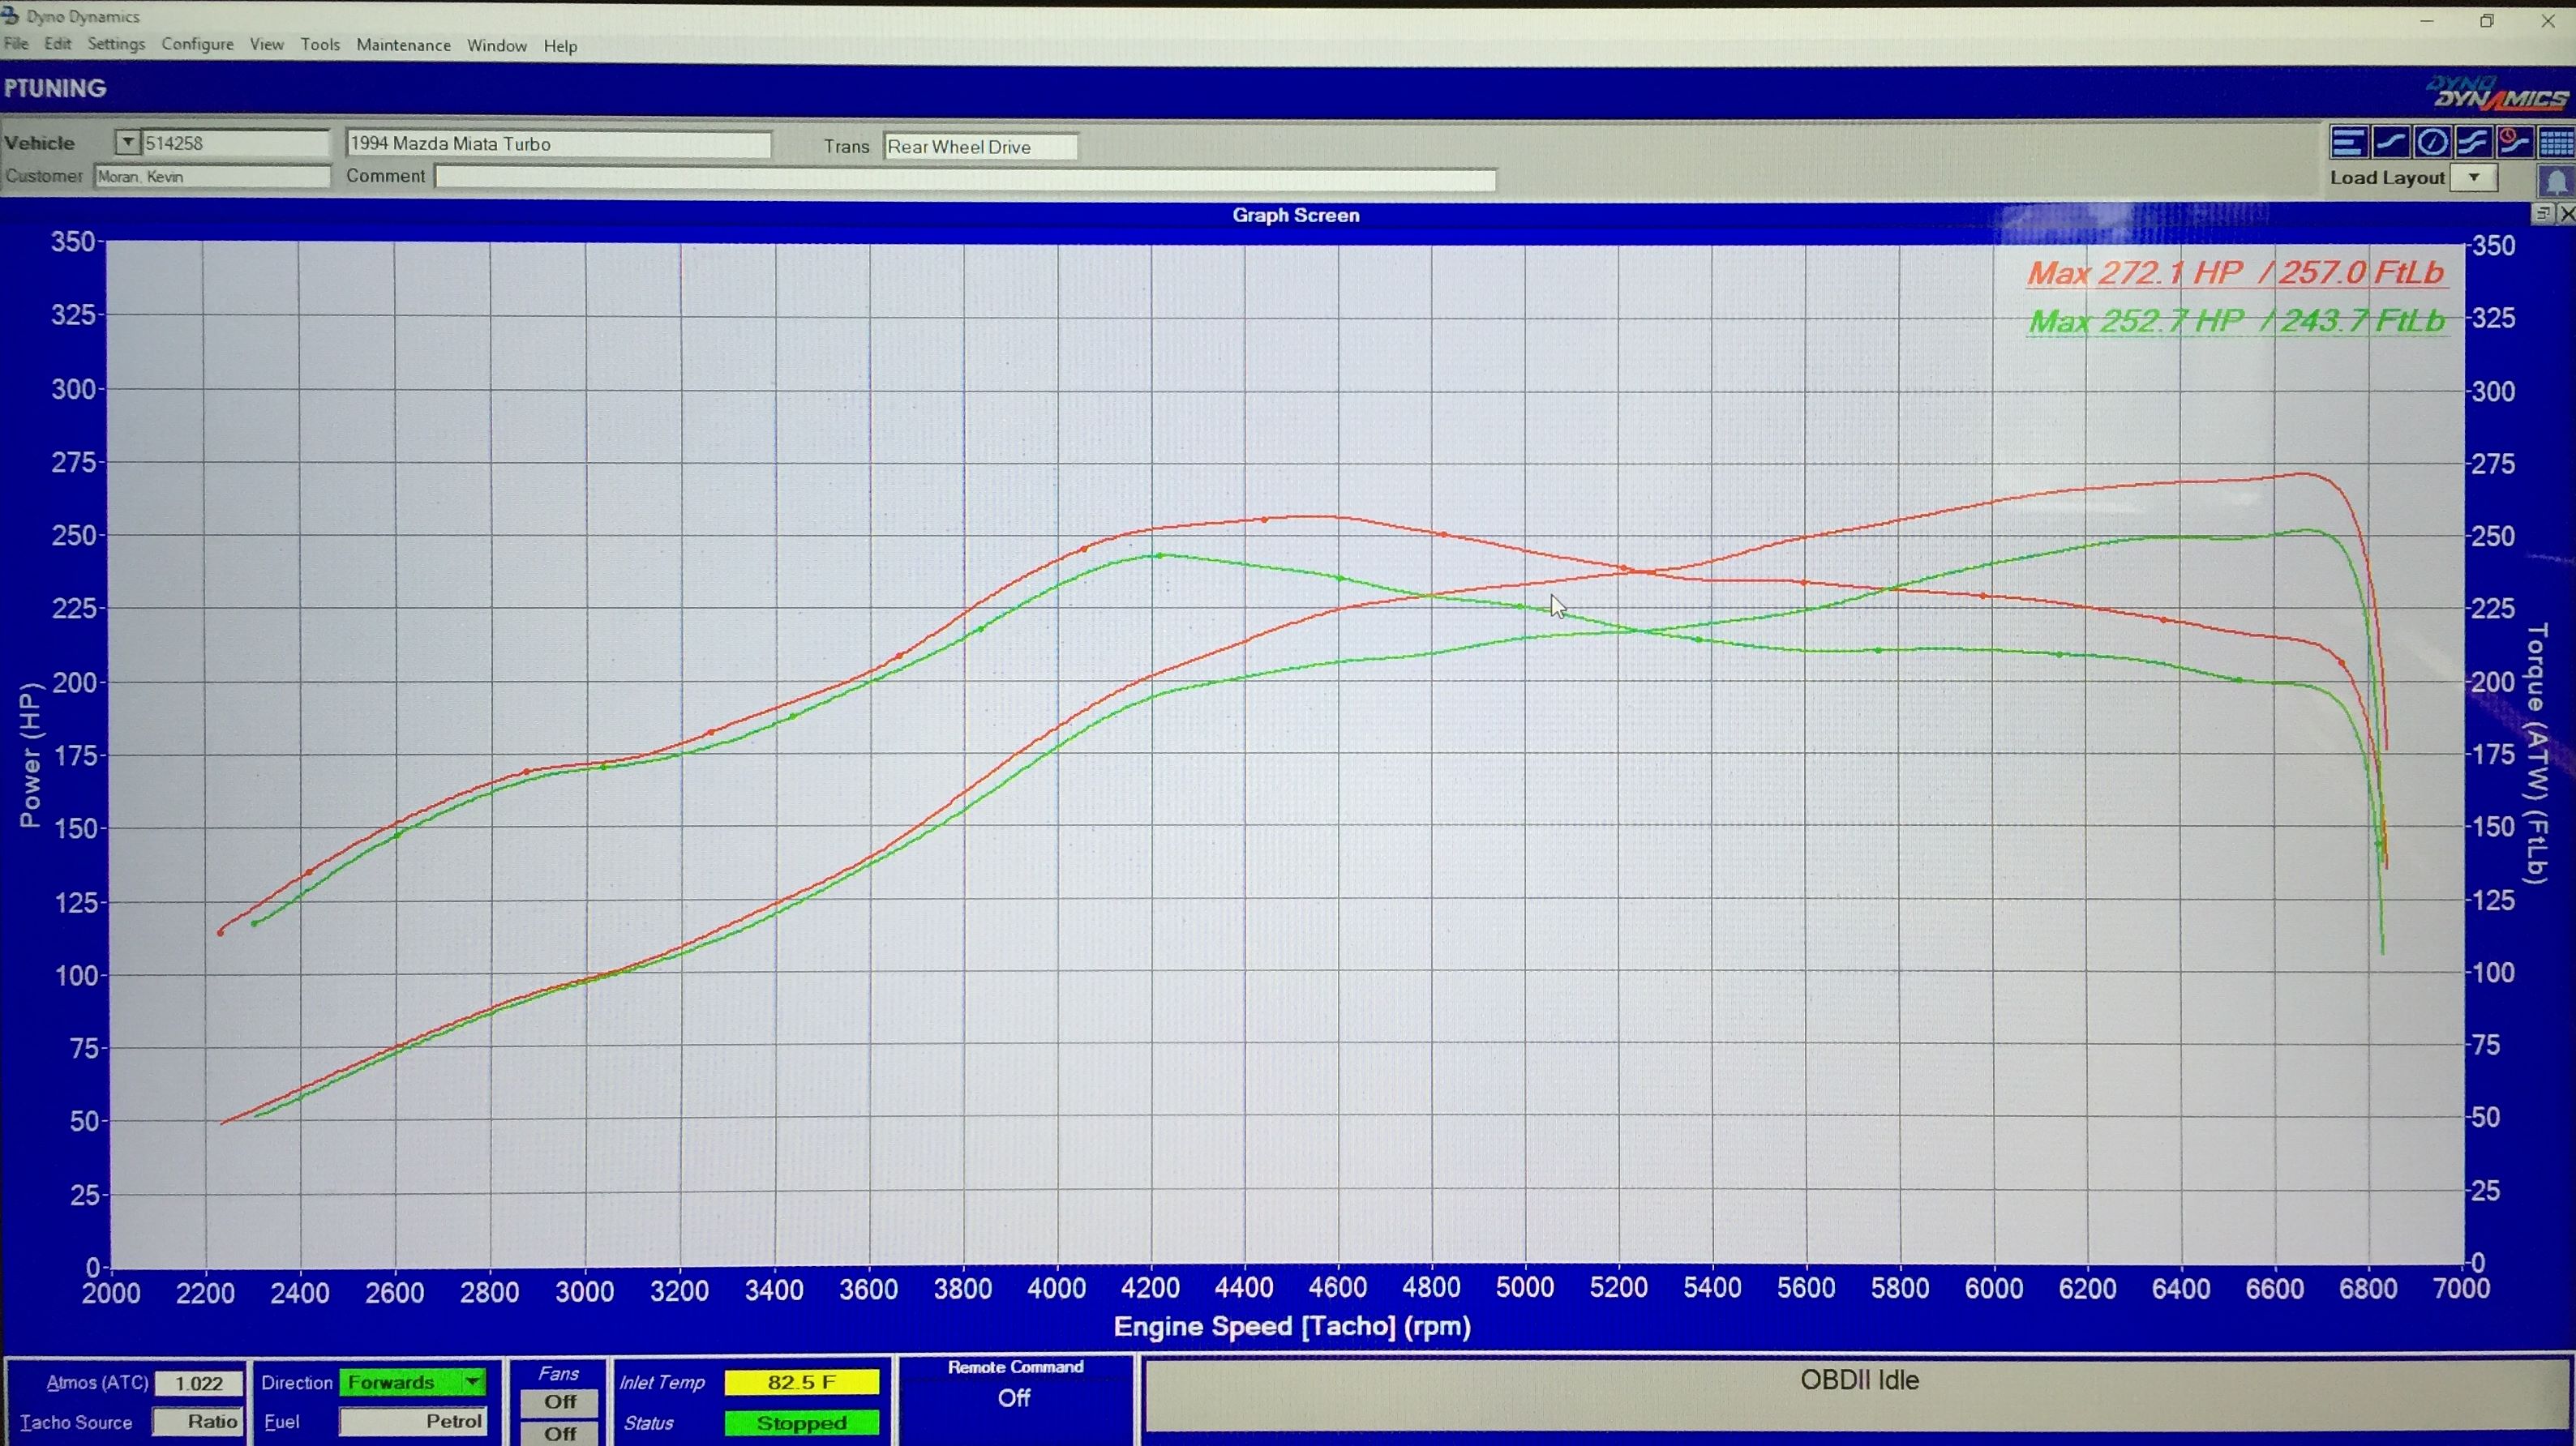
Task: Click the Tacho Source Ratio button
Action: tap(198, 1421)
